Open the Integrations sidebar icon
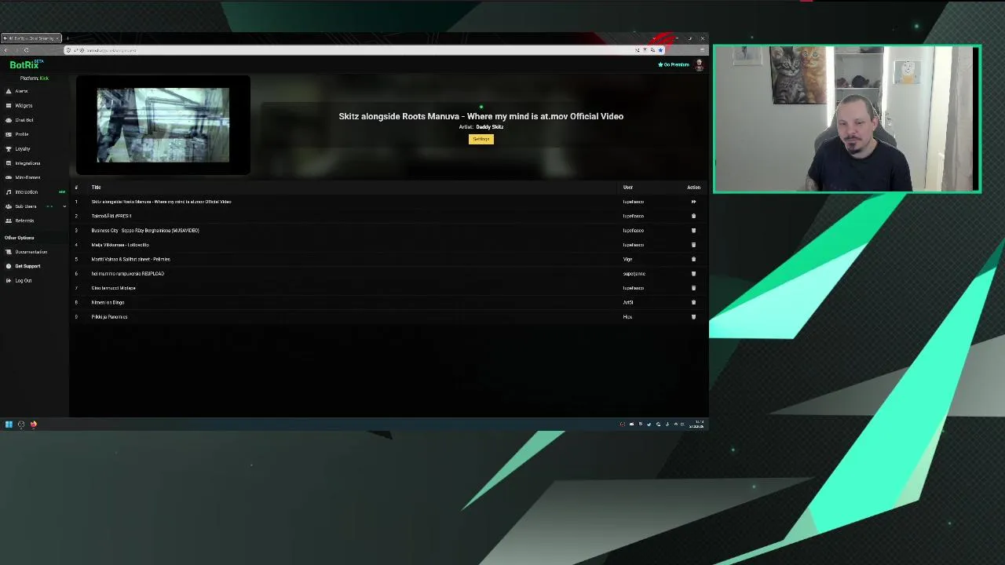1005x565 pixels. [9, 163]
